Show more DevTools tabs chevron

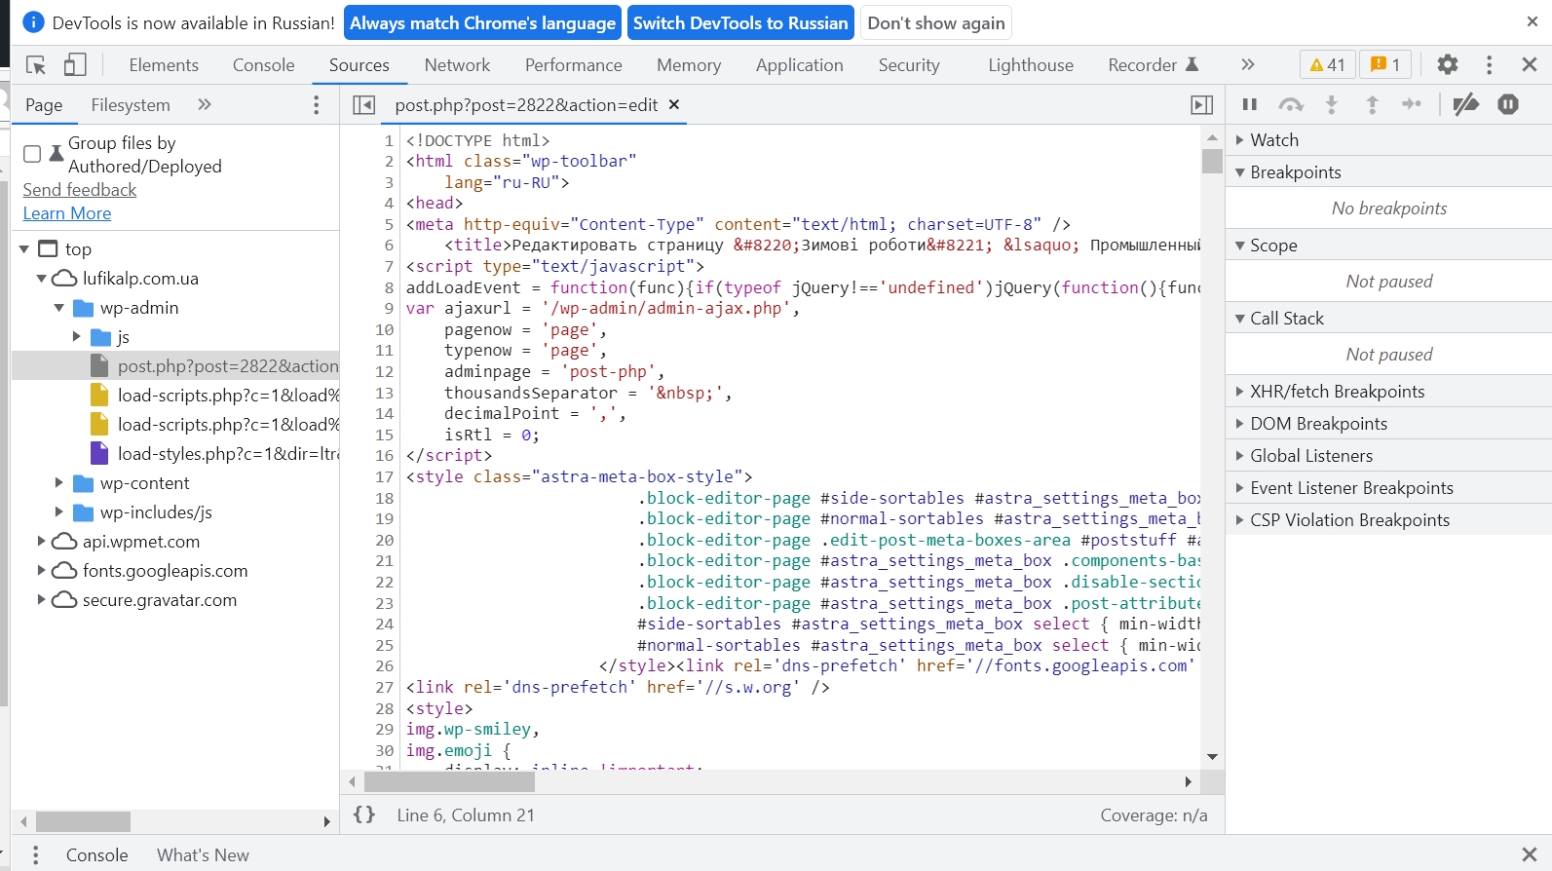pyautogui.click(x=1248, y=65)
